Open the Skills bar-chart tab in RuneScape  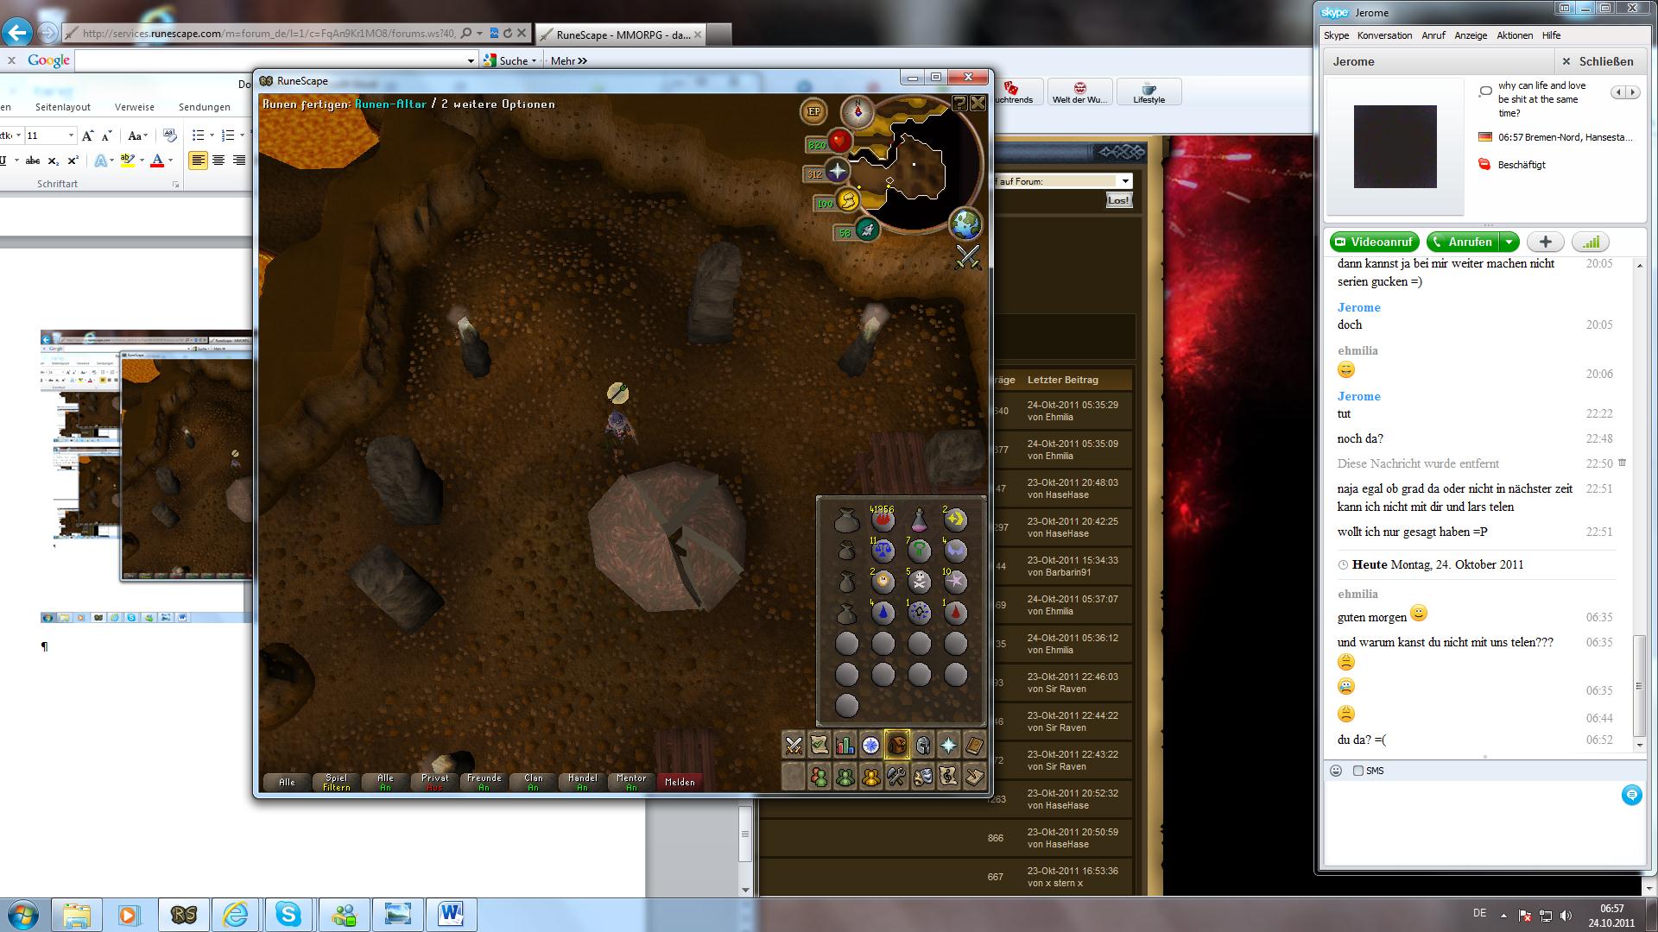(845, 745)
